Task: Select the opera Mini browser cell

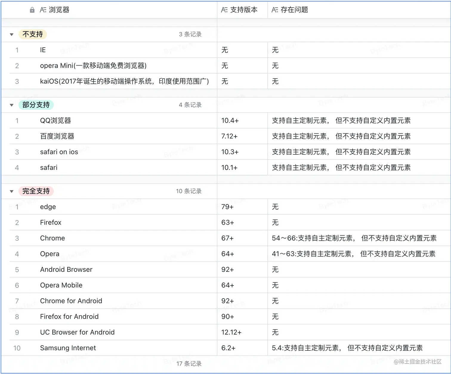Action: (113, 66)
